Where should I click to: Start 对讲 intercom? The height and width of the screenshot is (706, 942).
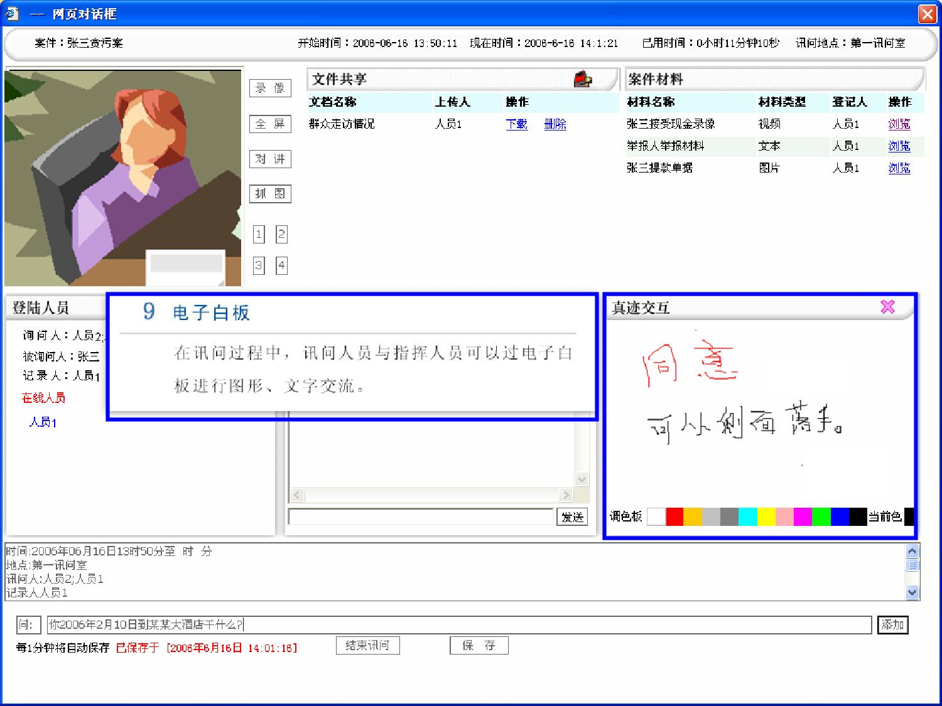(270, 159)
